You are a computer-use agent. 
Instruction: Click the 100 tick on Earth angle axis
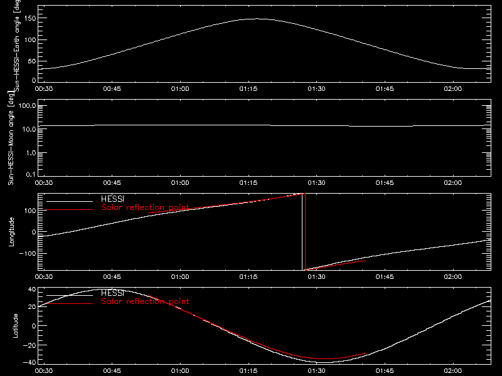pos(30,39)
